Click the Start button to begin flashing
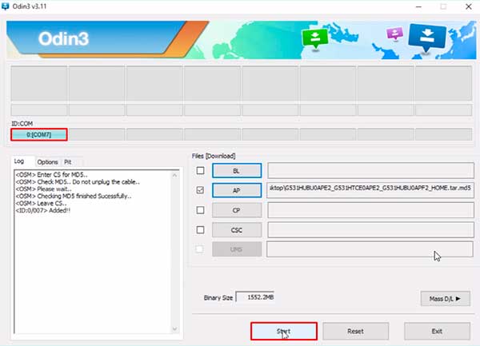 pos(284,332)
